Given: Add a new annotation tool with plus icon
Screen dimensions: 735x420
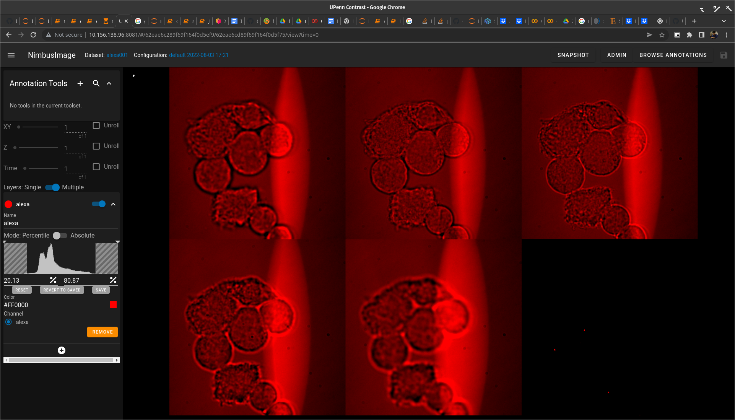Looking at the screenshot, I should click(x=80, y=83).
